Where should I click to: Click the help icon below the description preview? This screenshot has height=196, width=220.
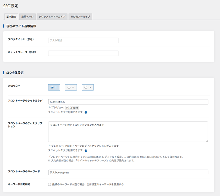86,151
